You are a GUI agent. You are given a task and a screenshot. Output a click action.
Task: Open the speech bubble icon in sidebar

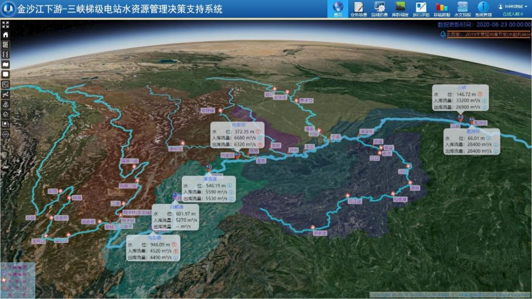pos(6,74)
